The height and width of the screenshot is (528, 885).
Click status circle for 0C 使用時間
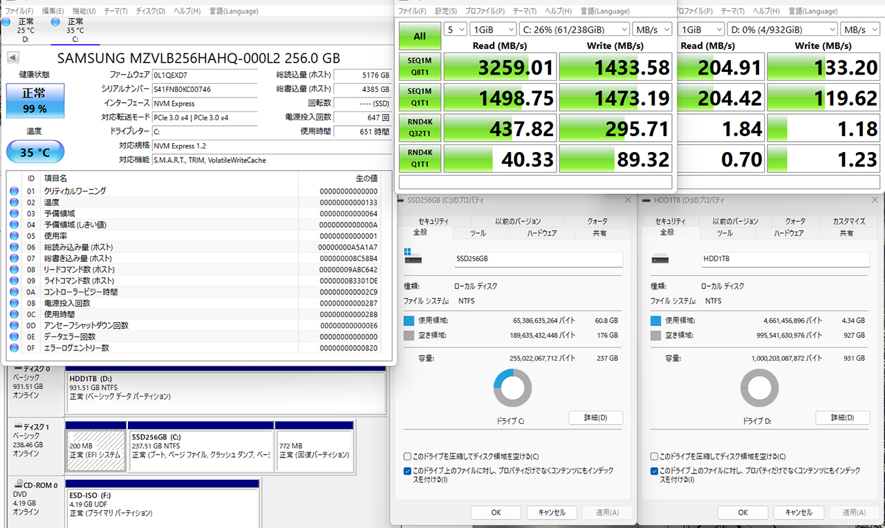14,314
